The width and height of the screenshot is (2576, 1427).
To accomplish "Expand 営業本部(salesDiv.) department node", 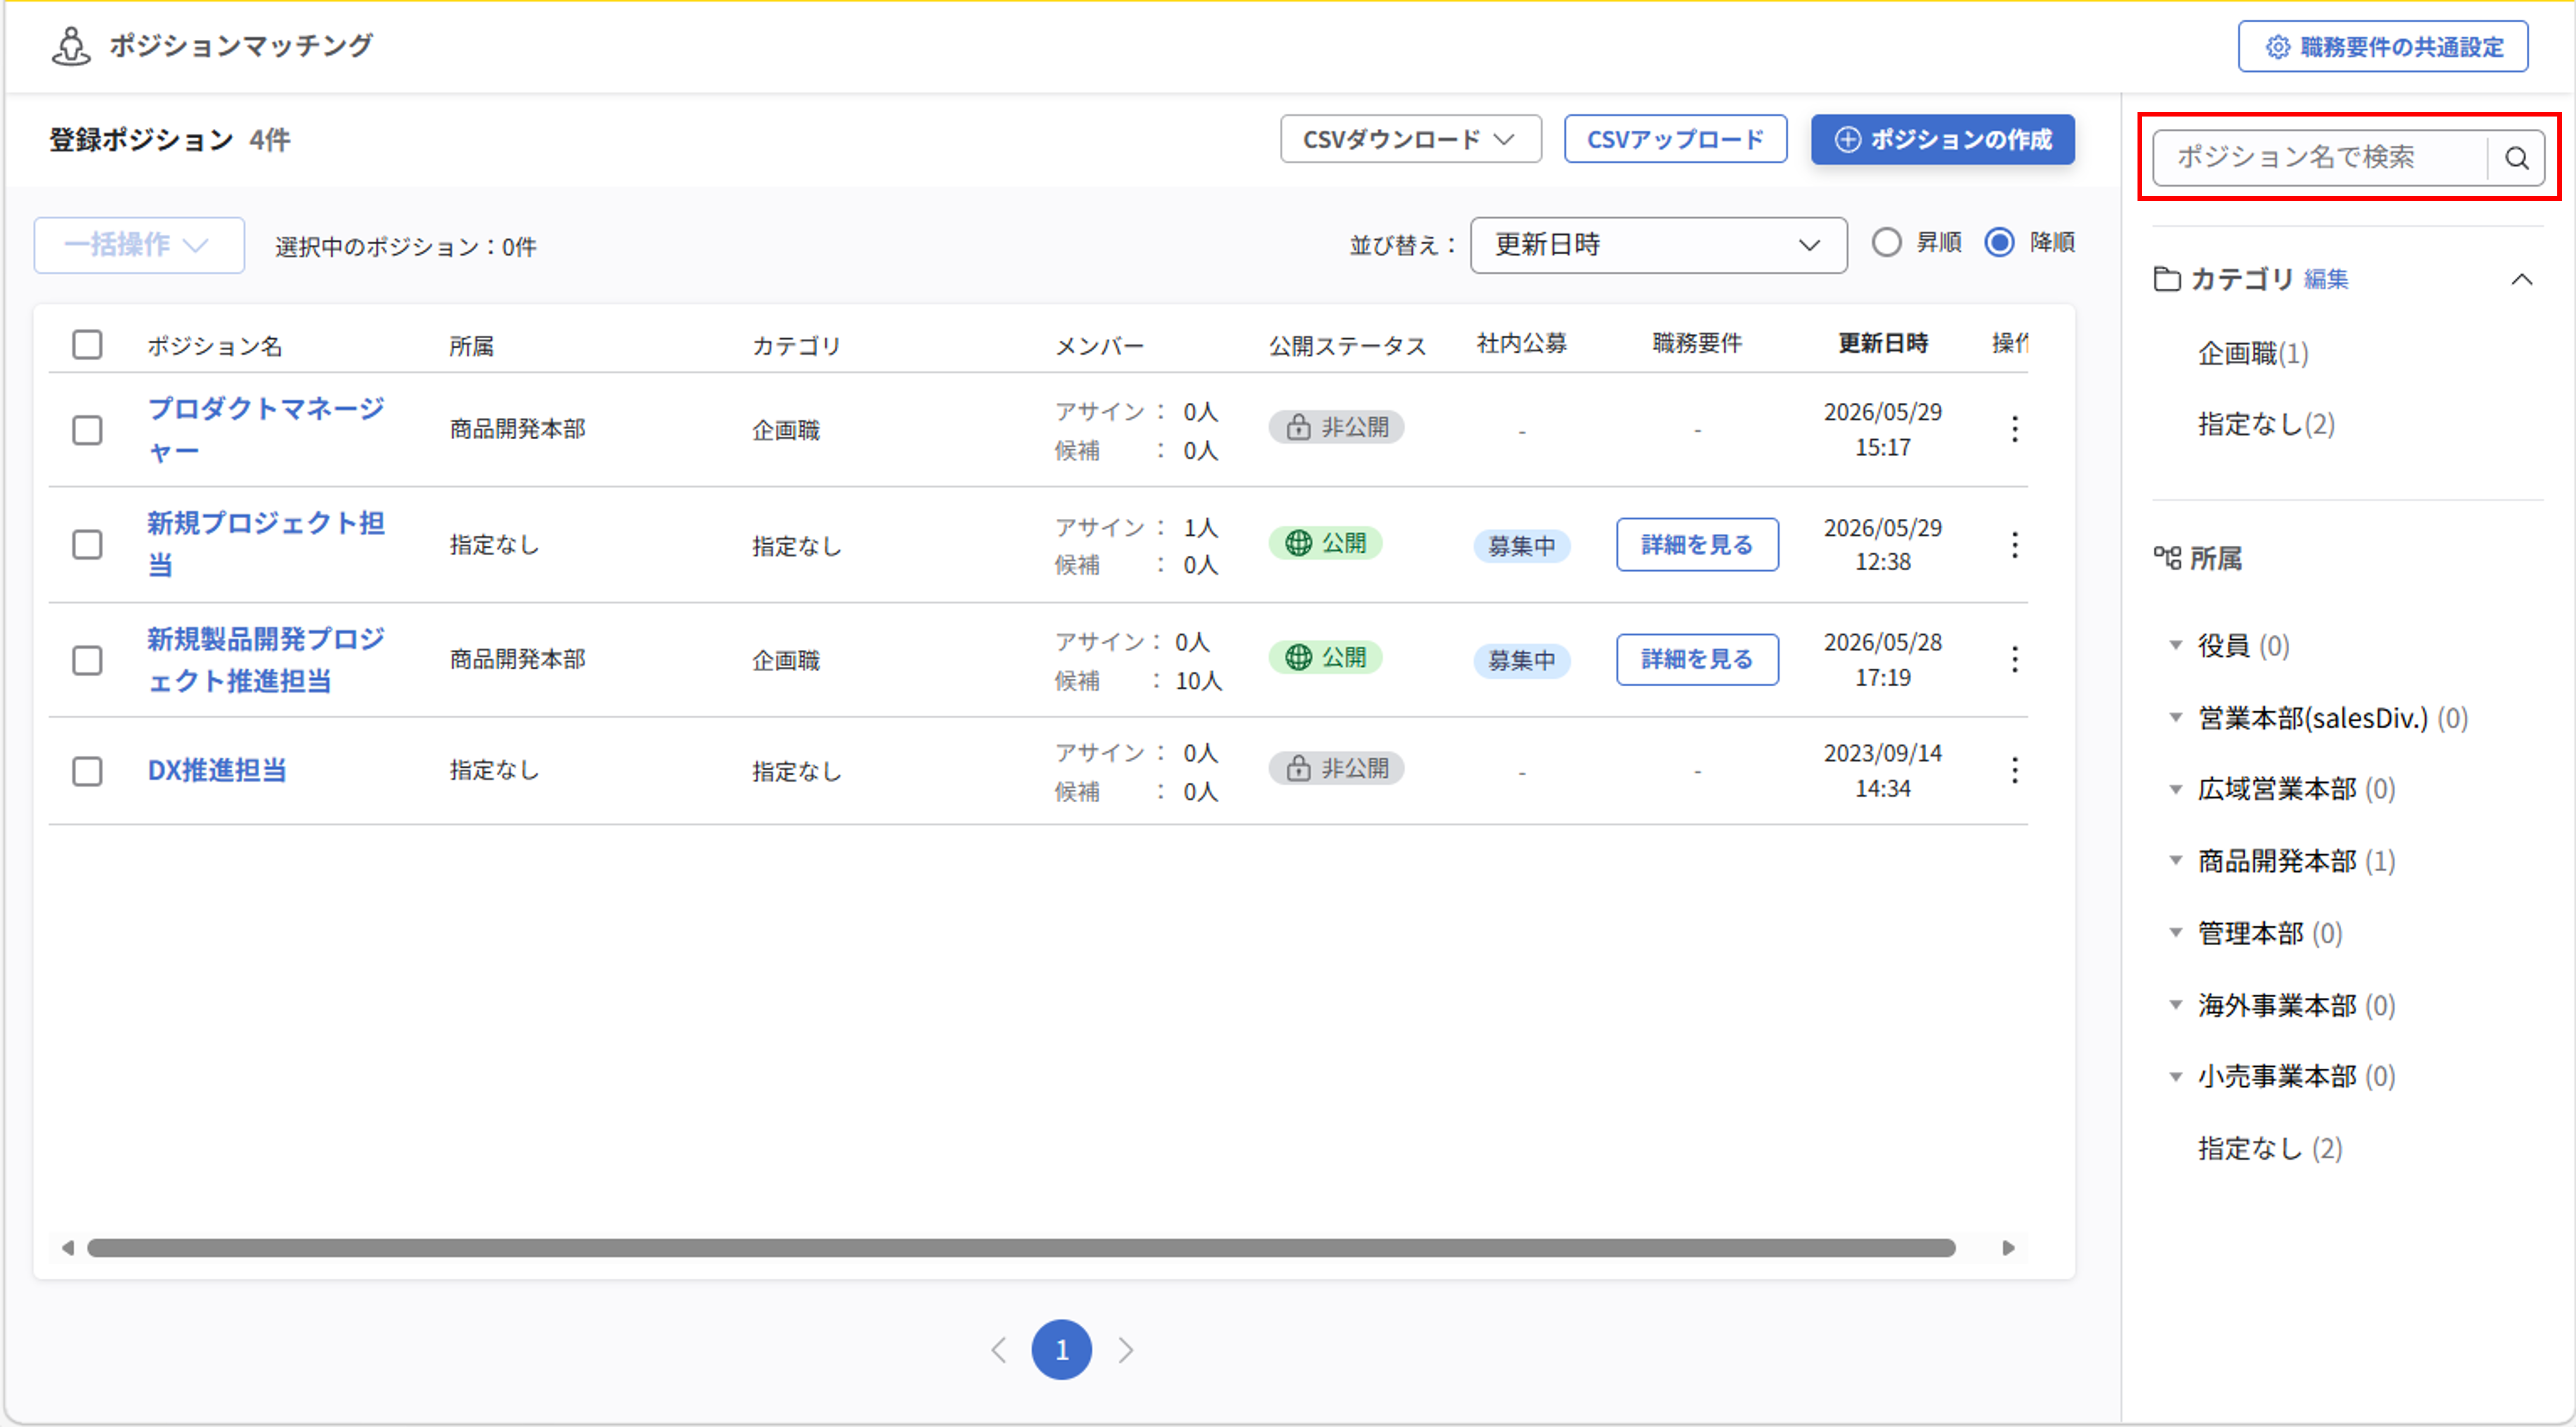I will (x=2175, y=717).
